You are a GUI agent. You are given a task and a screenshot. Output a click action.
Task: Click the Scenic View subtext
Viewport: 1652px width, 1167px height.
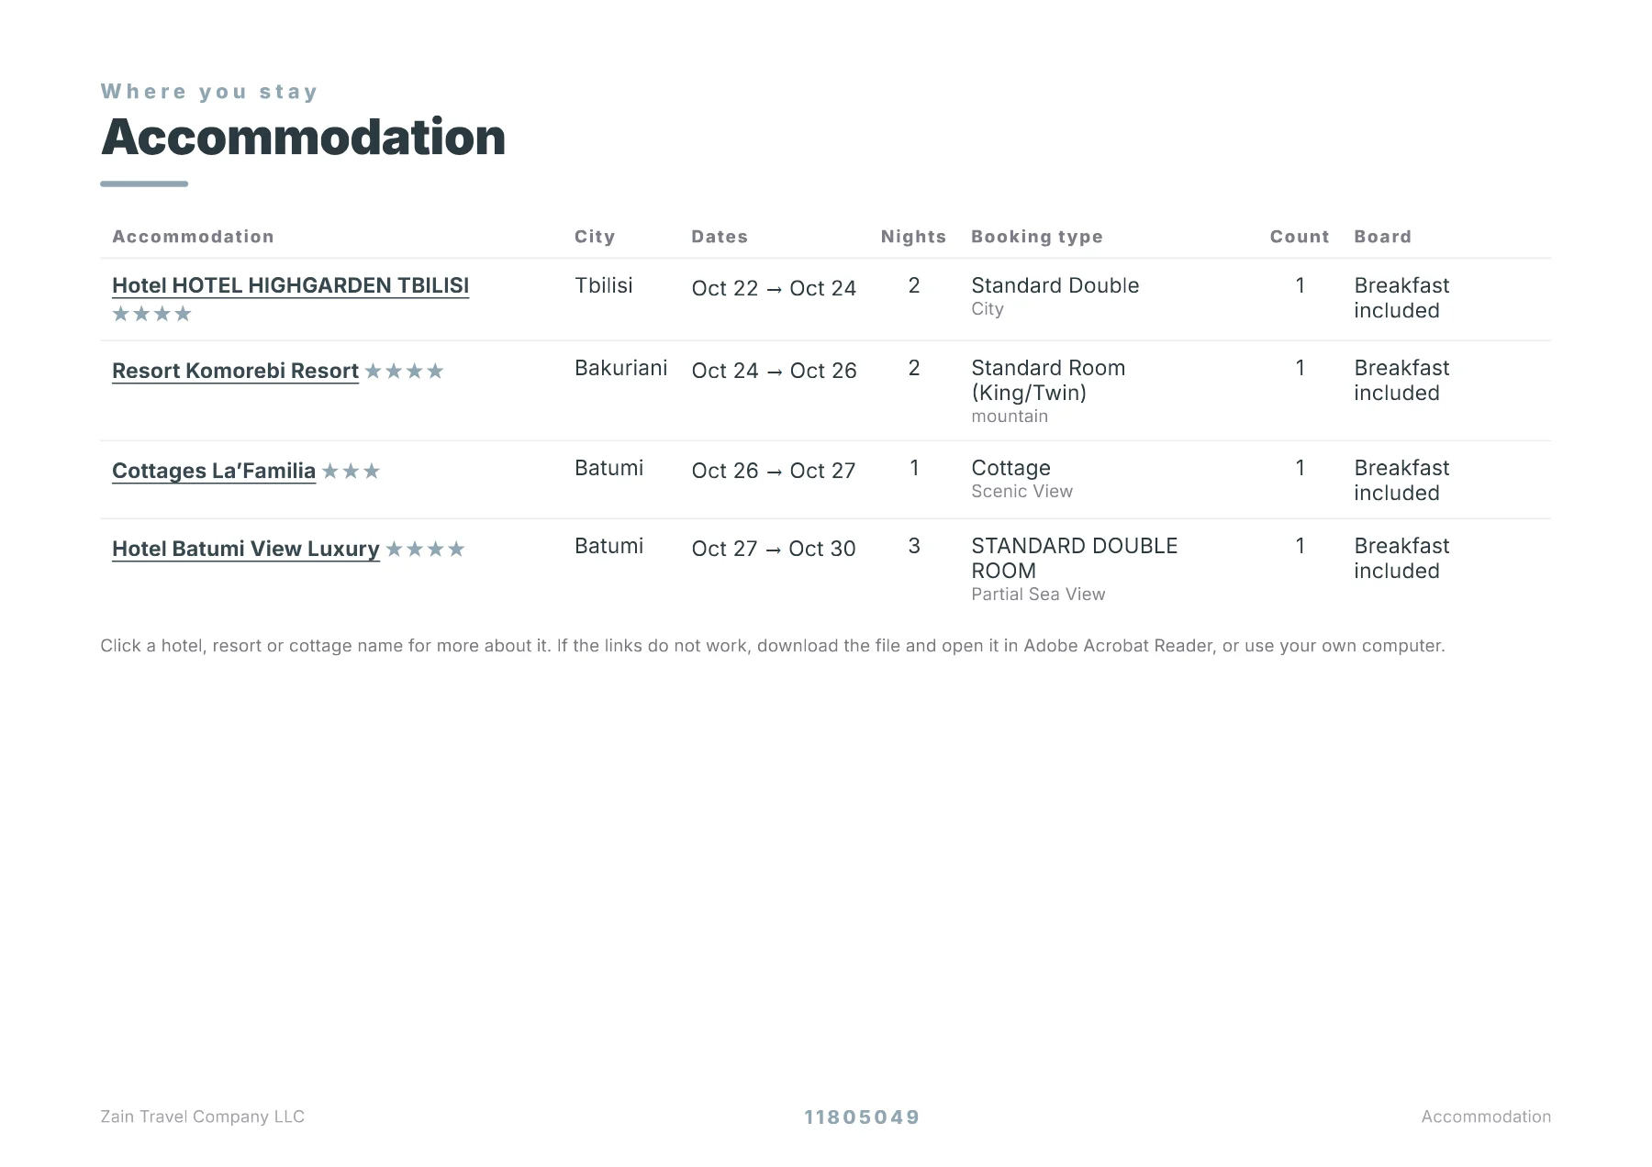(1021, 492)
